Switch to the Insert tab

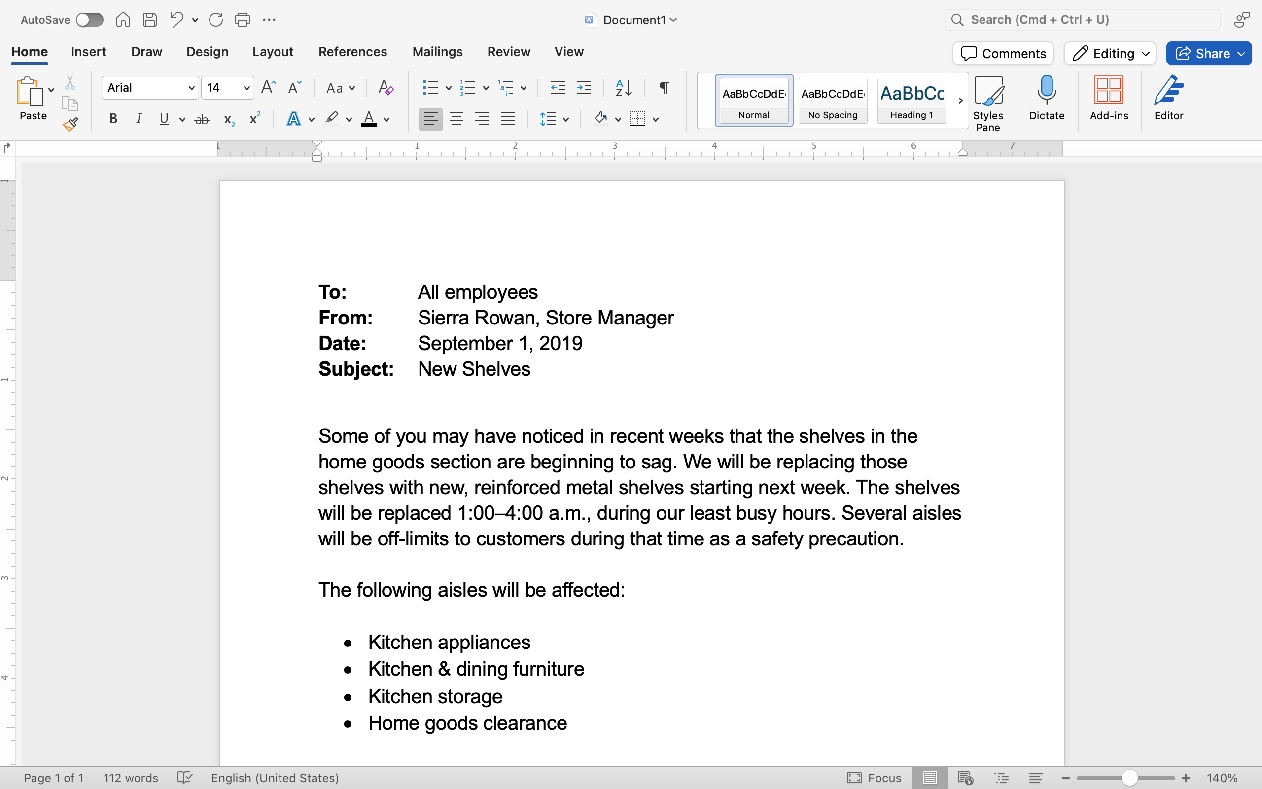click(x=88, y=52)
